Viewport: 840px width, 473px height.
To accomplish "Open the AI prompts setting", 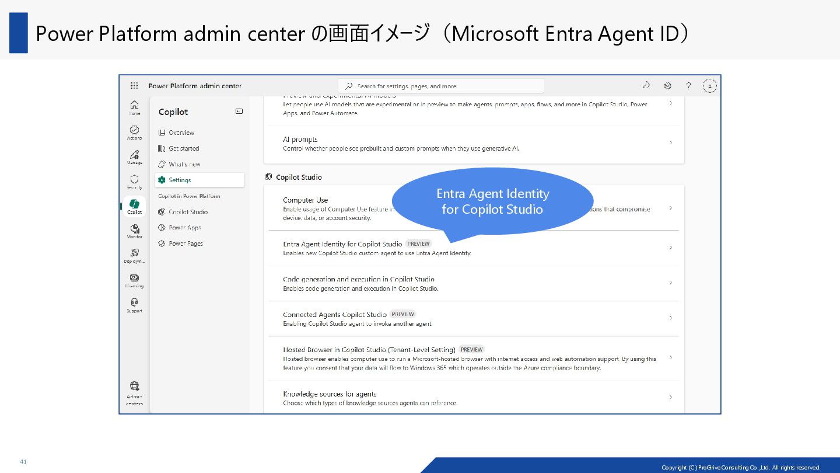I will (474, 144).
